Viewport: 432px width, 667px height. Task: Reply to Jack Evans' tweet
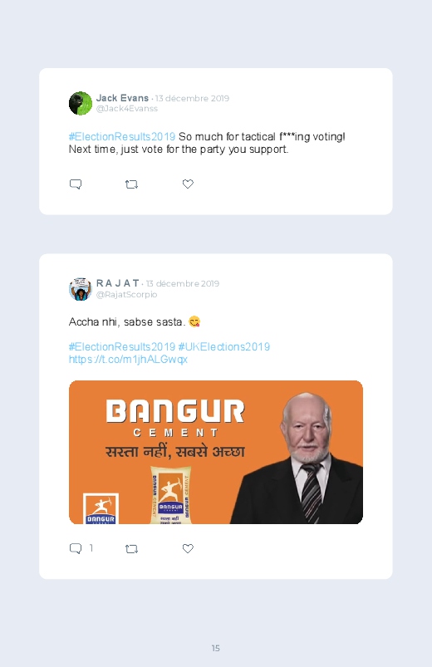(x=76, y=184)
